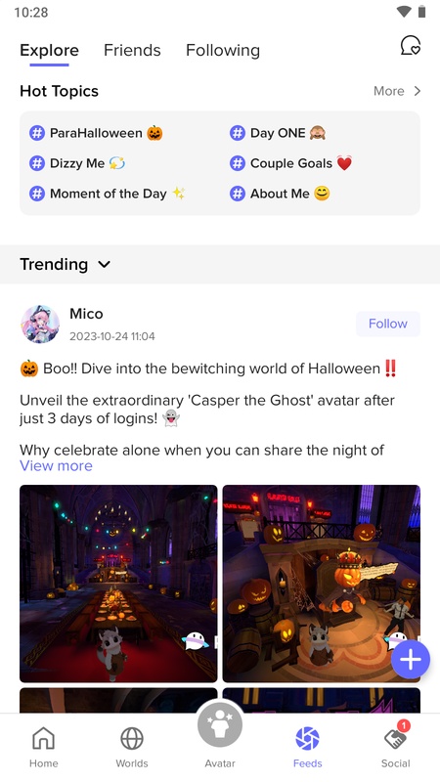The image size is (440, 782).
Task: View the Halloween dining hall photo
Action: (x=118, y=584)
